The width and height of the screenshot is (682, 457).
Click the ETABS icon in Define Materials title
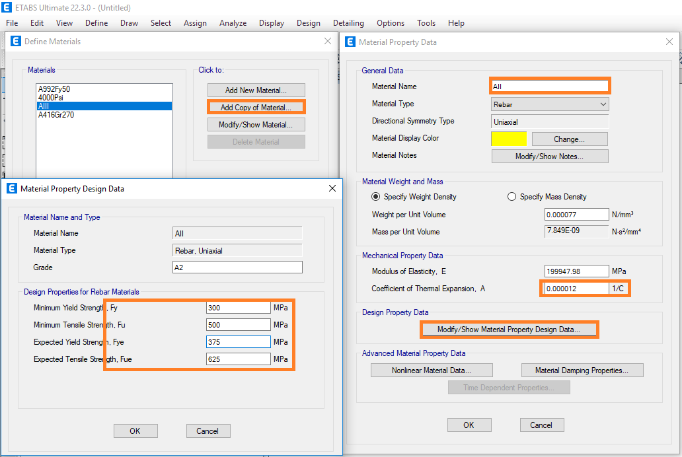(x=16, y=42)
